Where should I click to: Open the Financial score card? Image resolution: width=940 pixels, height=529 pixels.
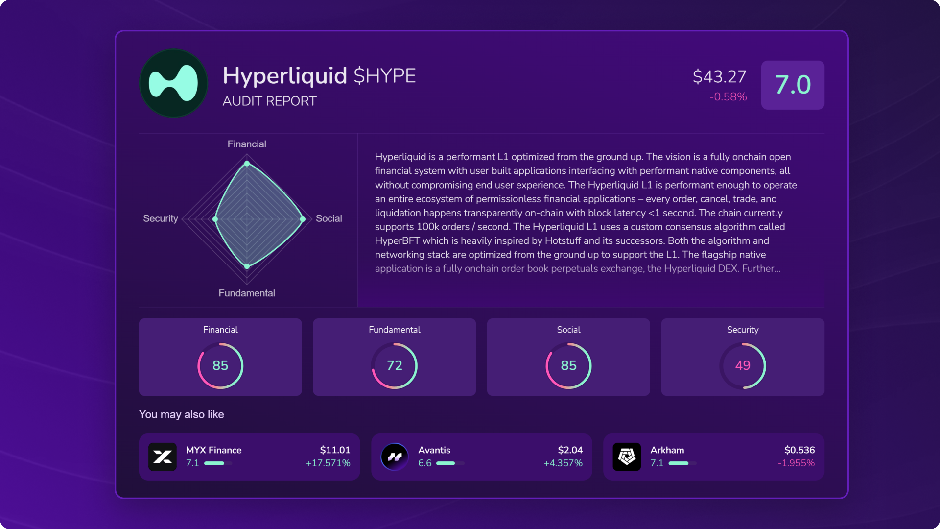pyautogui.click(x=220, y=357)
